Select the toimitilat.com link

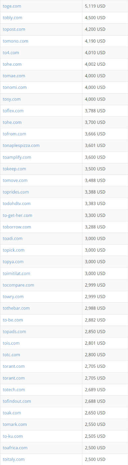click(16, 273)
